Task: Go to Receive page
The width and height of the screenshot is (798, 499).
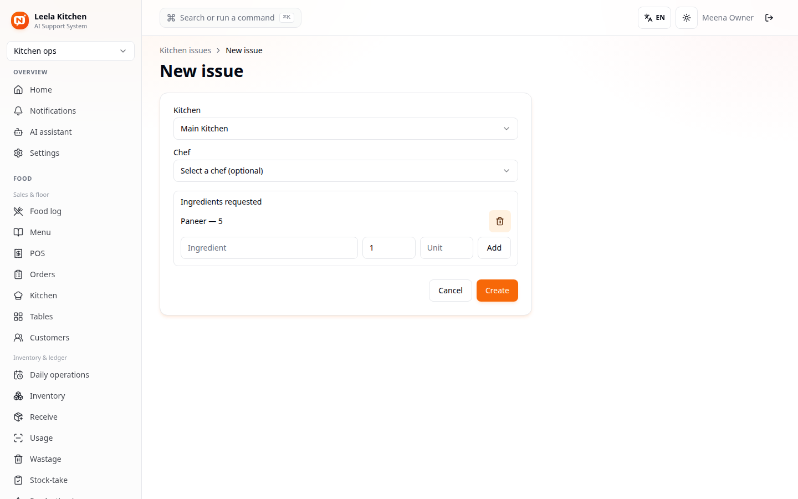Action: (x=70, y=417)
